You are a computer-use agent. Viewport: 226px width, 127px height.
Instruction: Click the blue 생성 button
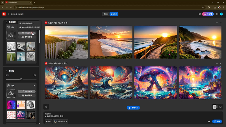tap(217, 121)
